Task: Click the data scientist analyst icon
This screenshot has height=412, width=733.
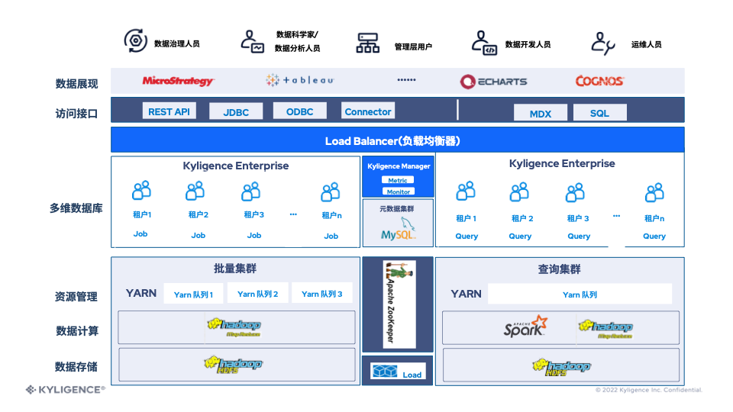Action: pos(253,41)
